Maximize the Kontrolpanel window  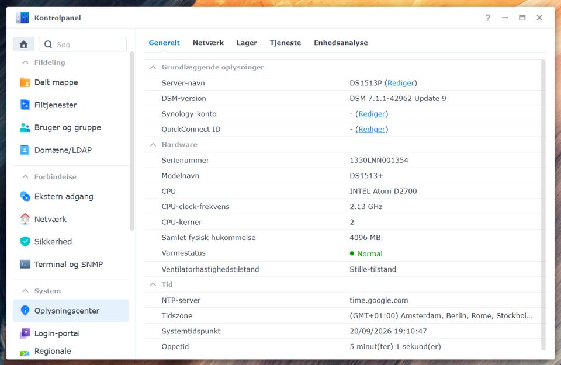[522, 18]
